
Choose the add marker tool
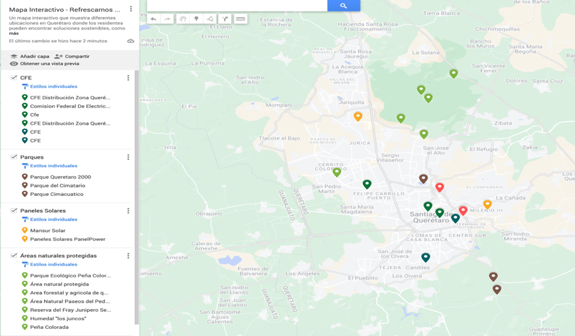click(x=196, y=19)
